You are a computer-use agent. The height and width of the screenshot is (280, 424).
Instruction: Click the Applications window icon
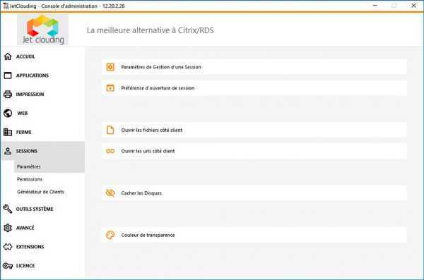pyautogui.click(x=8, y=75)
